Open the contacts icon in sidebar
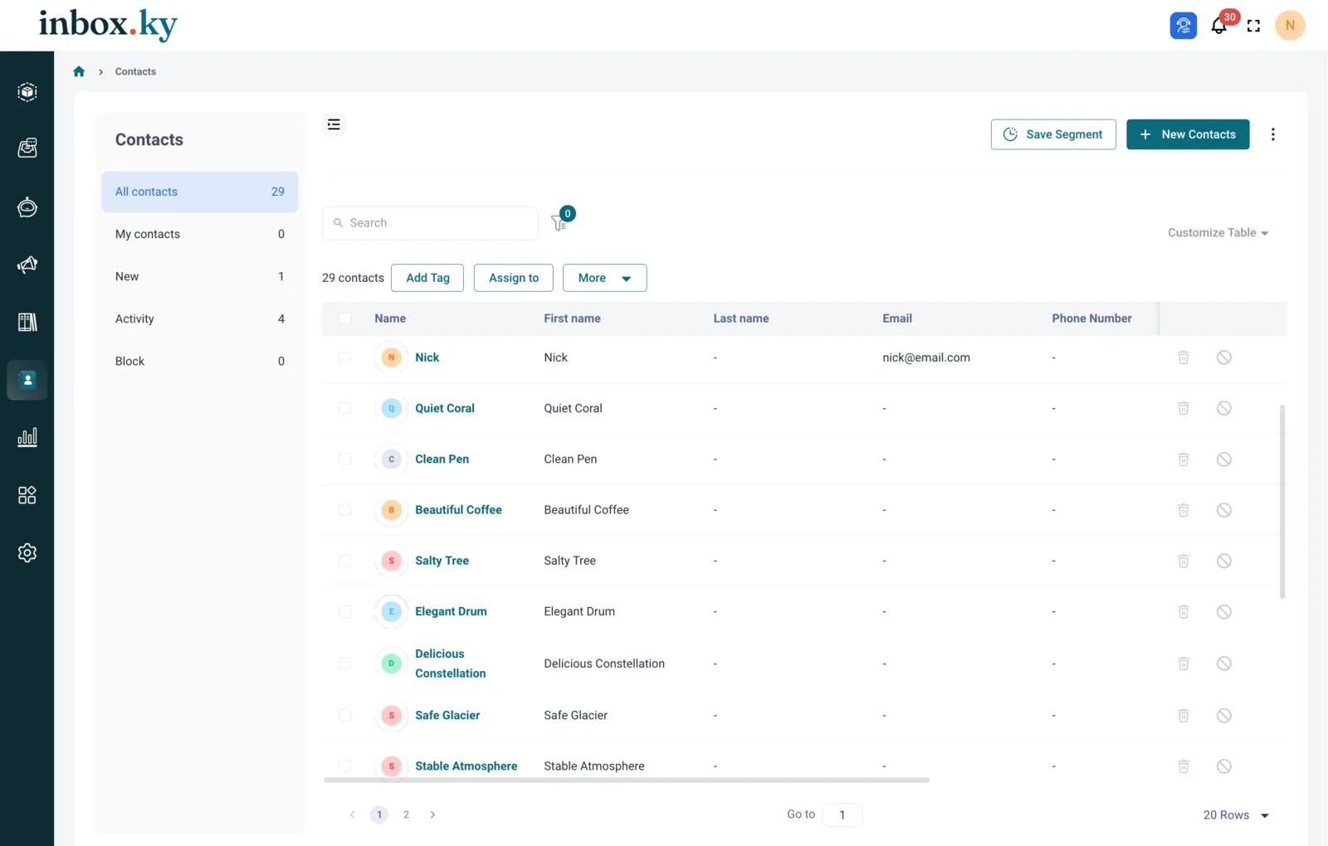The image size is (1328, 846). click(27, 380)
